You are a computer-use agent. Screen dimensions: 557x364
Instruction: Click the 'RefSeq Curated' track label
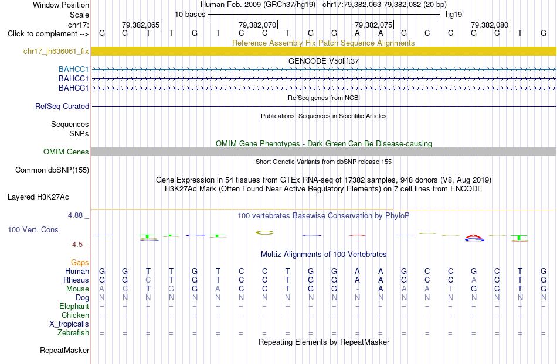[x=62, y=106]
